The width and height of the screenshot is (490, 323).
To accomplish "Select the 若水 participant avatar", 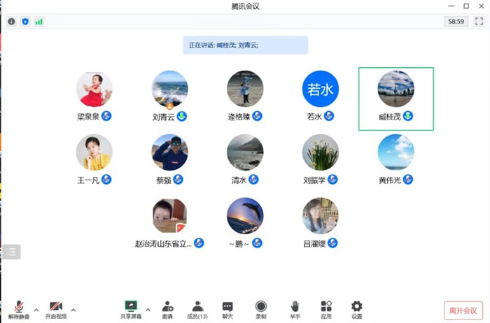I will (x=321, y=89).
